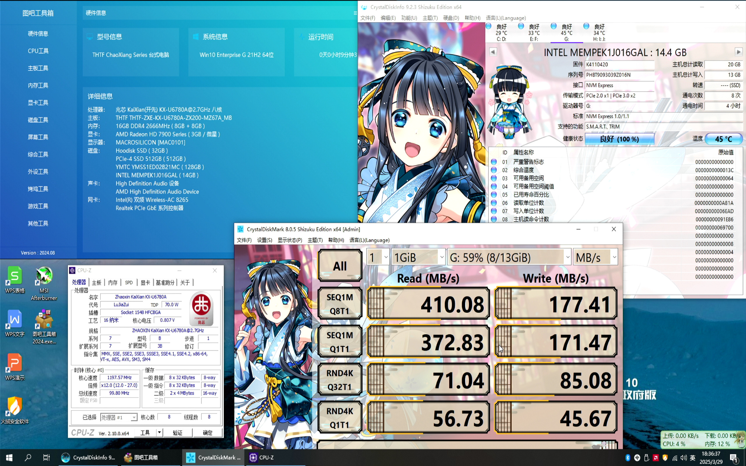The height and width of the screenshot is (466, 746).
Task: Click temperature 45 °C indicator
Action: pyautogui.click(x=724, y=139)
